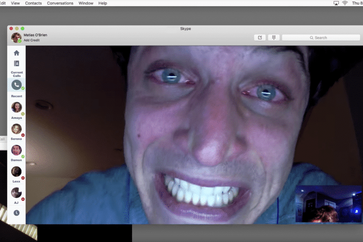
Task: Click the Matias O'Brien profile avatar
Action: click(16, 37)
